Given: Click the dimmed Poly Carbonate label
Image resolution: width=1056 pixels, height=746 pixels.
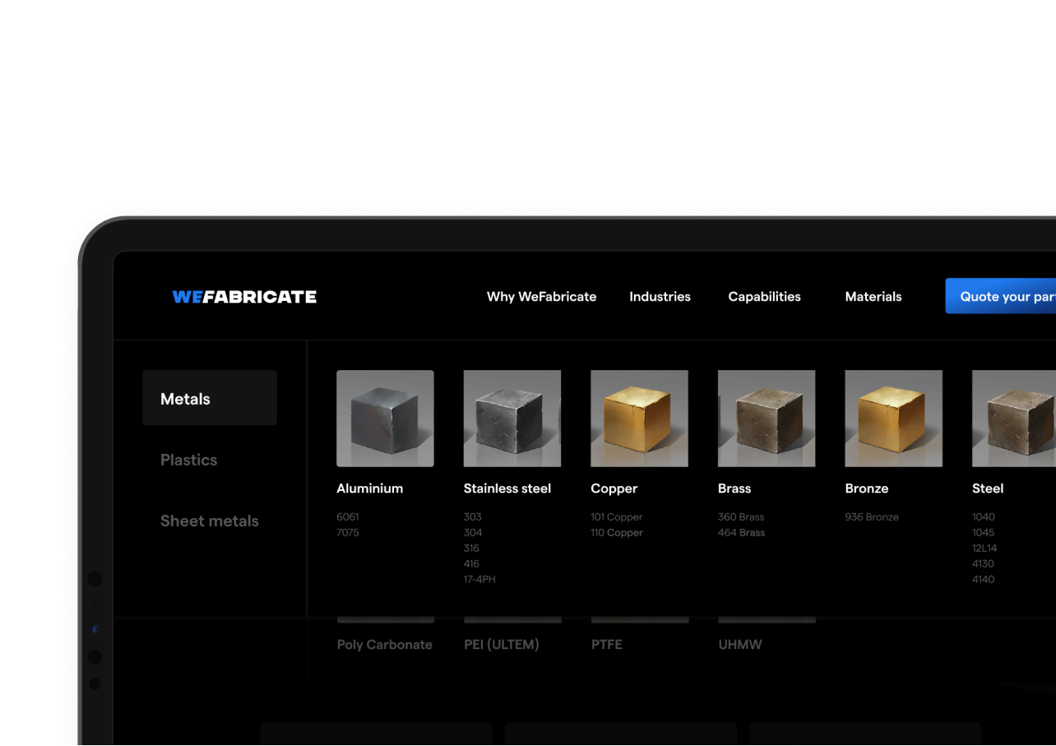Looking at the screenshot, I should pos(384,645).
